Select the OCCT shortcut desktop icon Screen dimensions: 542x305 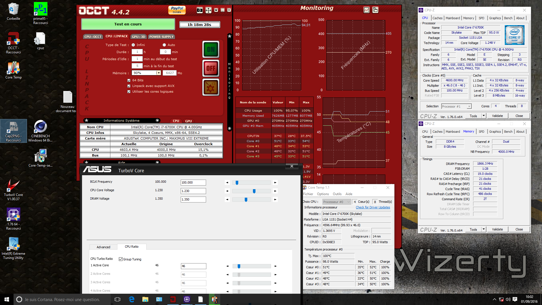pyautogui.click(x=14, y=43)
